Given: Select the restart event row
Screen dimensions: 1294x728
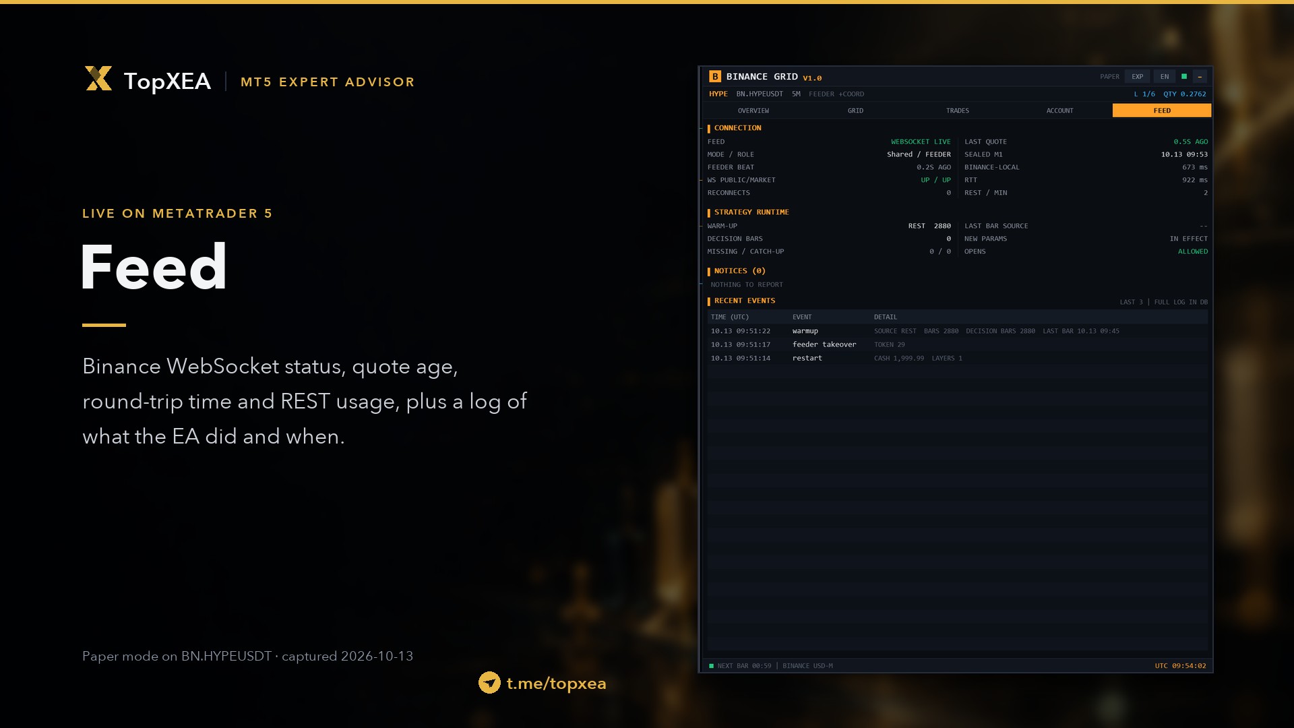Looking at the screenshot, I should 957,358.
